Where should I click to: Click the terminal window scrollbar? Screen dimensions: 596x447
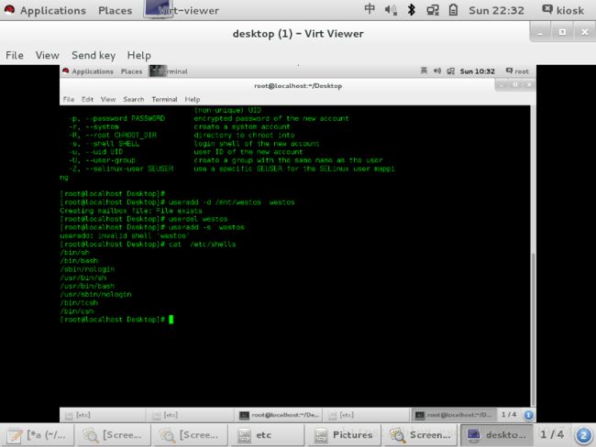tap(534, 329)
